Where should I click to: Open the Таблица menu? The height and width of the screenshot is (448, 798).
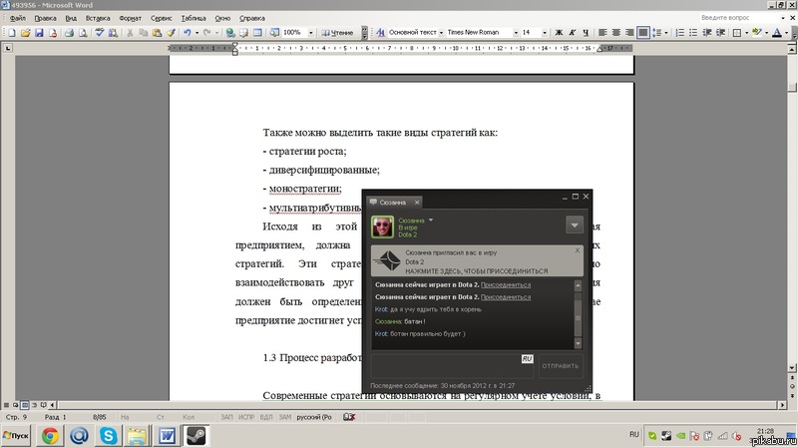click(x=194, y=18)
